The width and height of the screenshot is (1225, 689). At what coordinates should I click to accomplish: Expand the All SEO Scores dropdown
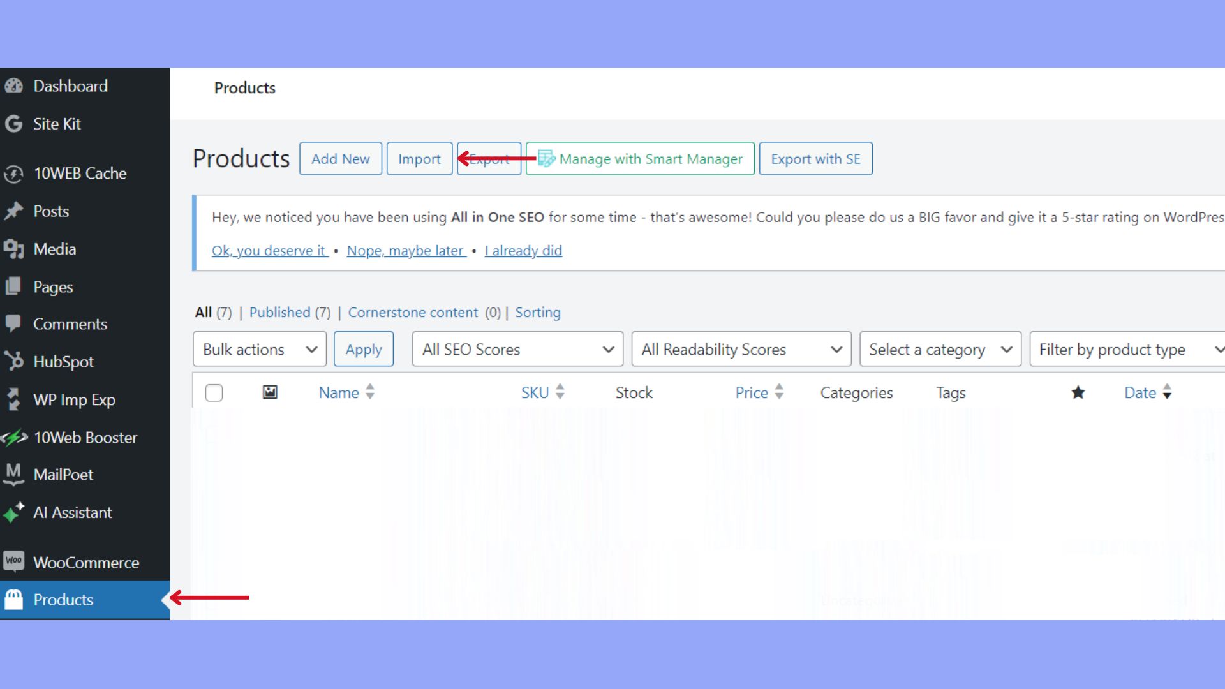tap(517, 349)
